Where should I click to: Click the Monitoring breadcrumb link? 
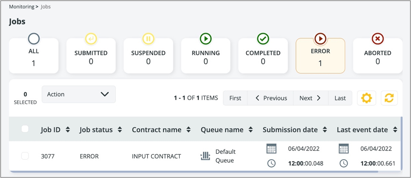pyautogui.click(x=21, y=7)
